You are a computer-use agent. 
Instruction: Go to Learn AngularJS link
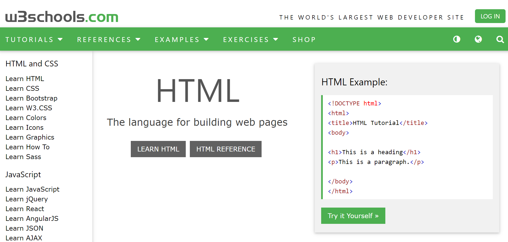pos(32,218)
